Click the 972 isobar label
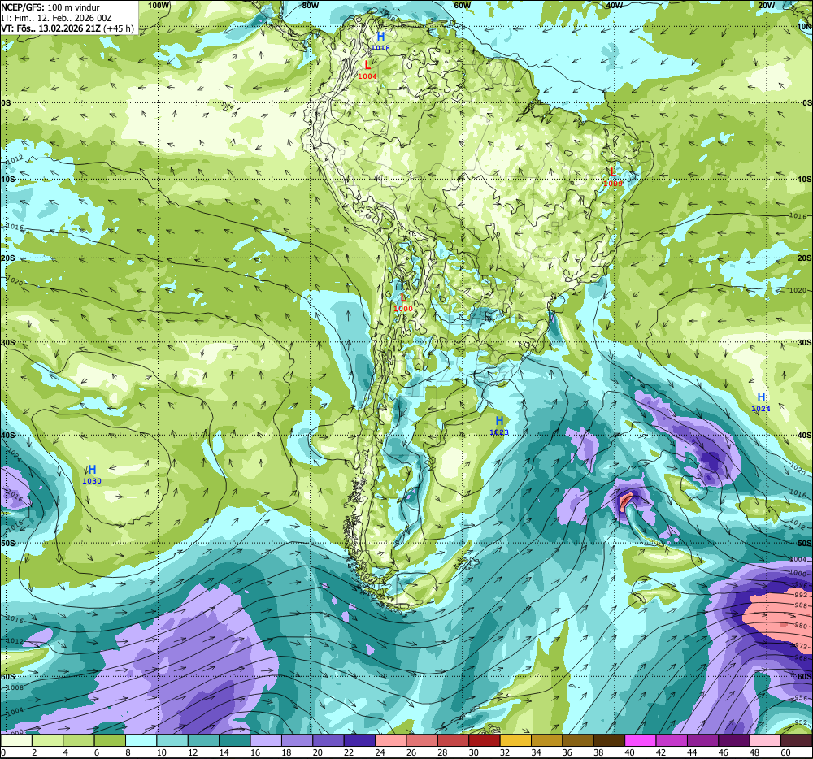This screenshot has height=759, width=813. 801,646
